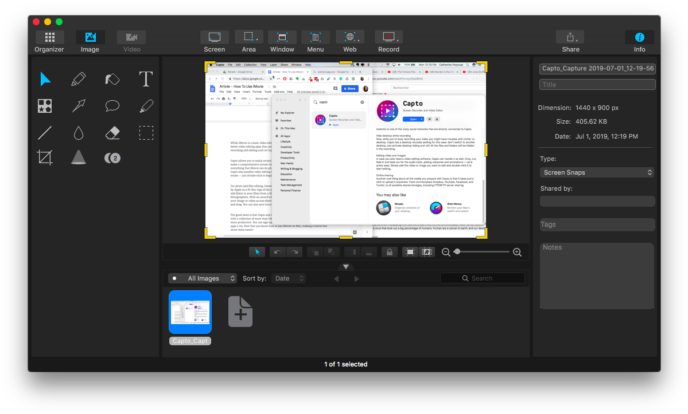Viewport: 688px width, 414px height.
Task: Click the "405.62 KB" size value
Action: (x=591, y=121)
